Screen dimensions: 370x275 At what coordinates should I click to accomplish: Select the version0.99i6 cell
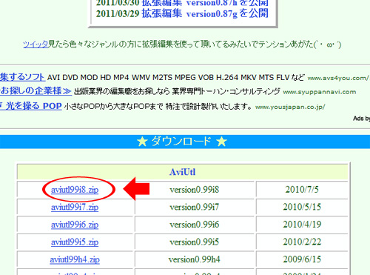195,225
